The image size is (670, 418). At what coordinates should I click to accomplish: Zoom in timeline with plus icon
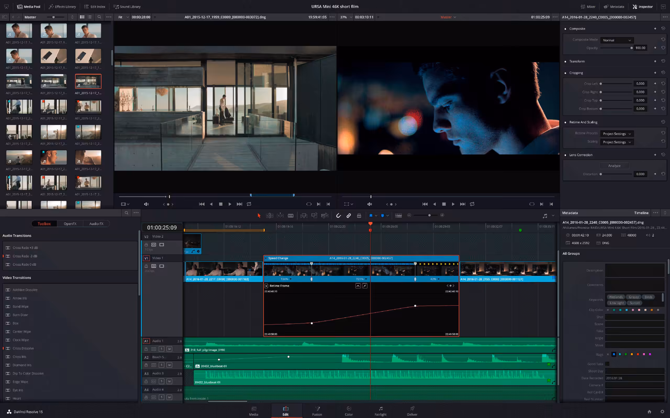[442, 215]
